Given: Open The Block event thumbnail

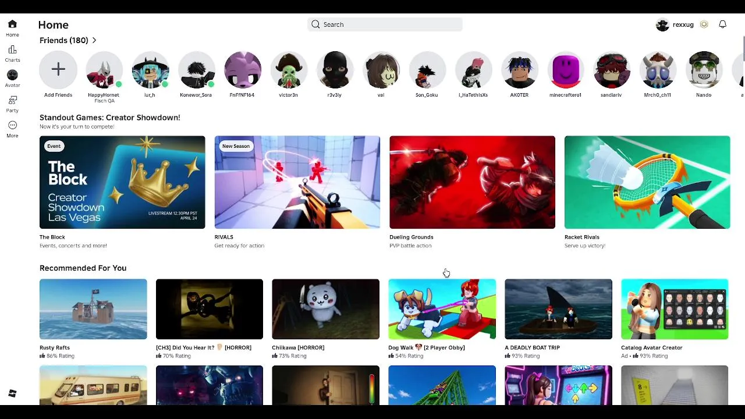Looking at the screenshot, I should pyautogui.click(x=122, y=182).
